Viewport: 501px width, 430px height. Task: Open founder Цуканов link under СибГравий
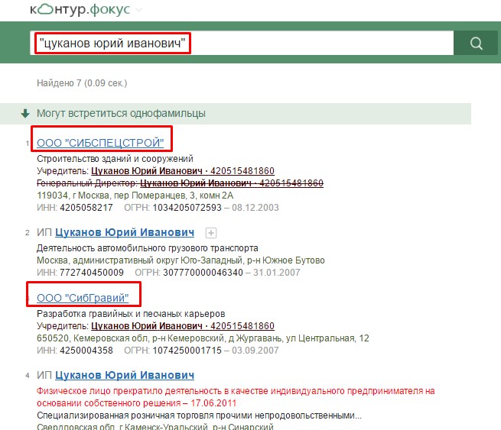tap(183, 326)
